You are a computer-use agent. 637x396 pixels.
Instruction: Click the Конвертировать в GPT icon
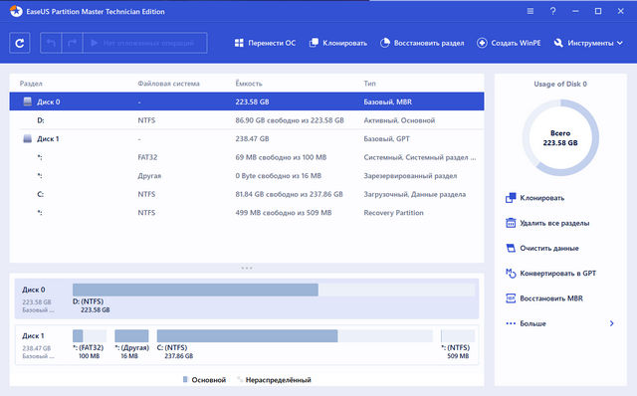[x=511, y=273]
